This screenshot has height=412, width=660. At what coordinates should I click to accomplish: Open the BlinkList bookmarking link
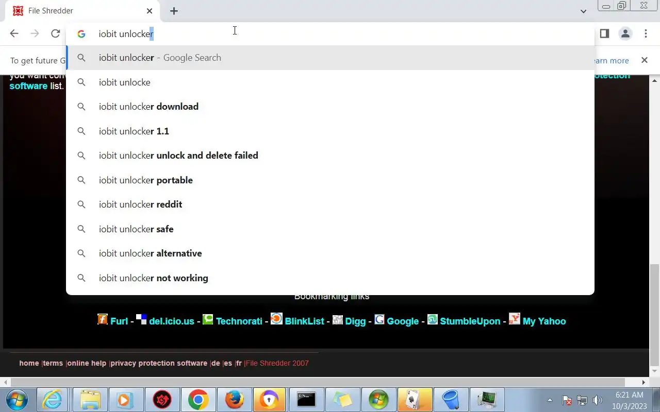coord(305,321)
